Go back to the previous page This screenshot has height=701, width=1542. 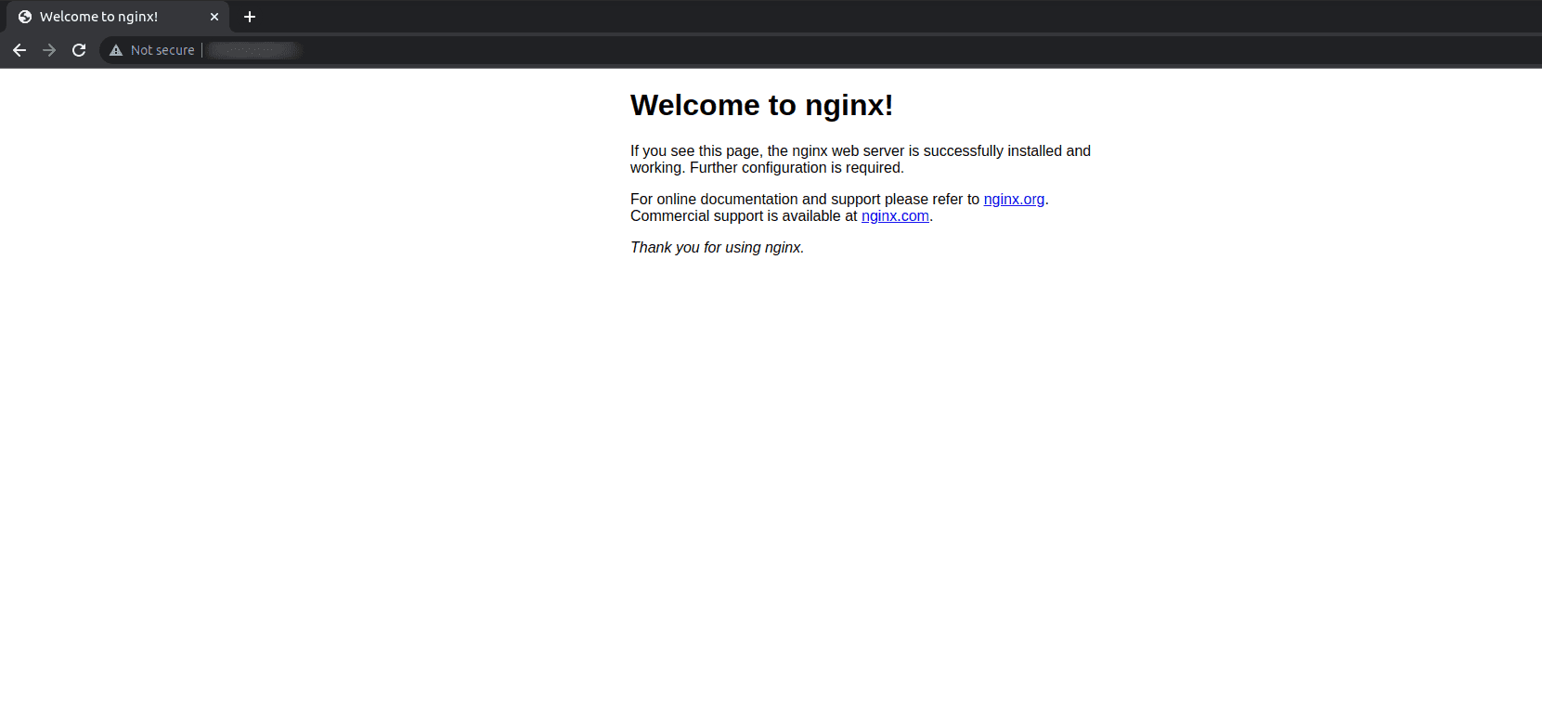pos(19,50)
